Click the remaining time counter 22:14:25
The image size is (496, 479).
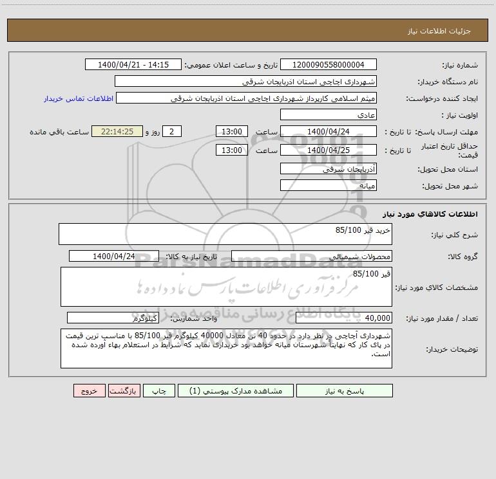117,131
